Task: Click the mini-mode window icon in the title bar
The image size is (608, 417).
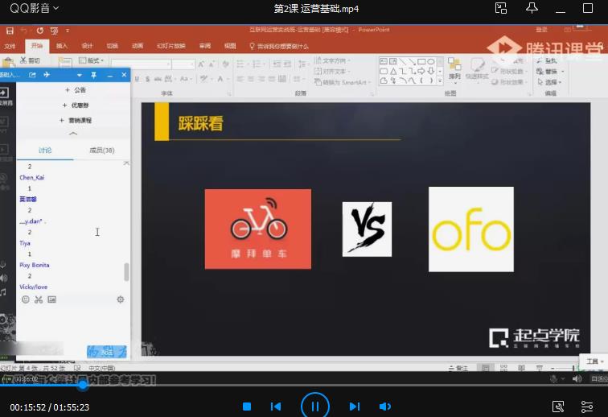Action: point(501,8)
